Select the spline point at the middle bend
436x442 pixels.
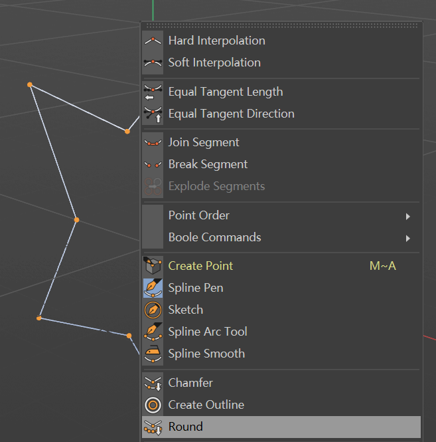click(76, 219)
